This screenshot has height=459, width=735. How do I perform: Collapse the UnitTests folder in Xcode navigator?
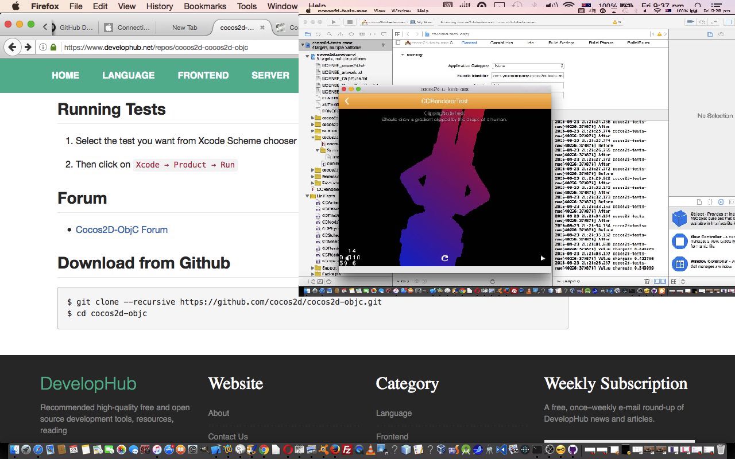pyautogui.click(x=307, y=196)
